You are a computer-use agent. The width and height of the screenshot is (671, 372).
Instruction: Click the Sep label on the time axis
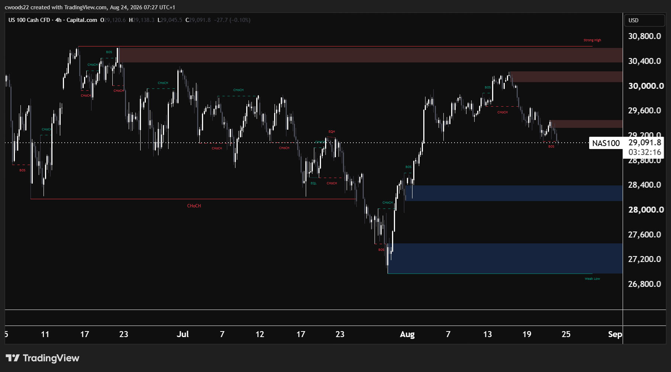(615, 334)
